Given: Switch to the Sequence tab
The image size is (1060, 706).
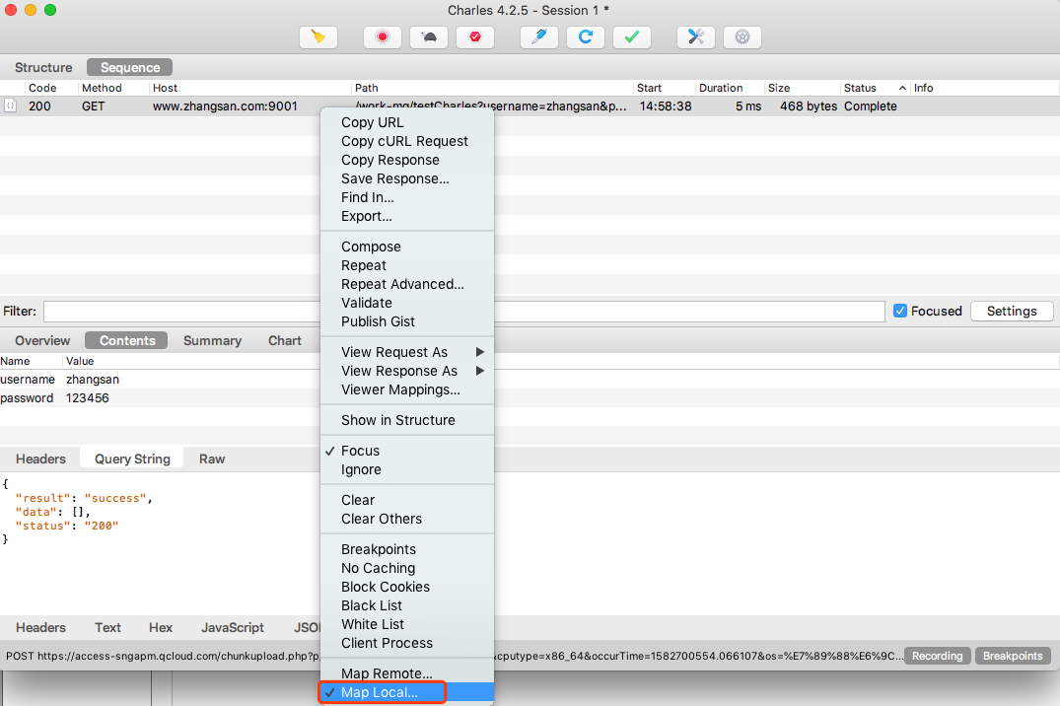Looking at the screenshot, I should 130,68.
